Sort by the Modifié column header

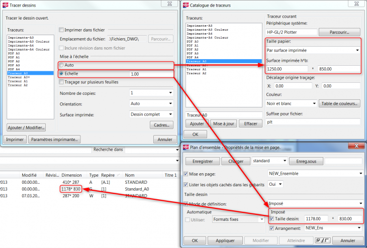click(x=29, y=175)
